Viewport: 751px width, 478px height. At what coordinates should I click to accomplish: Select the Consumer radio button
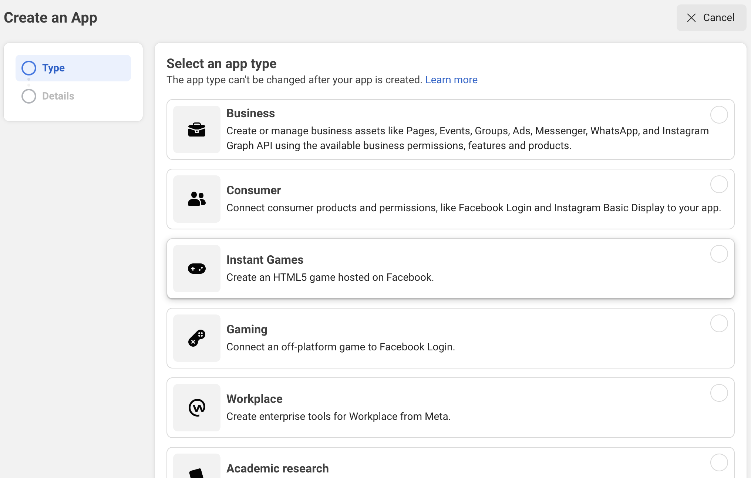[719, 184]
